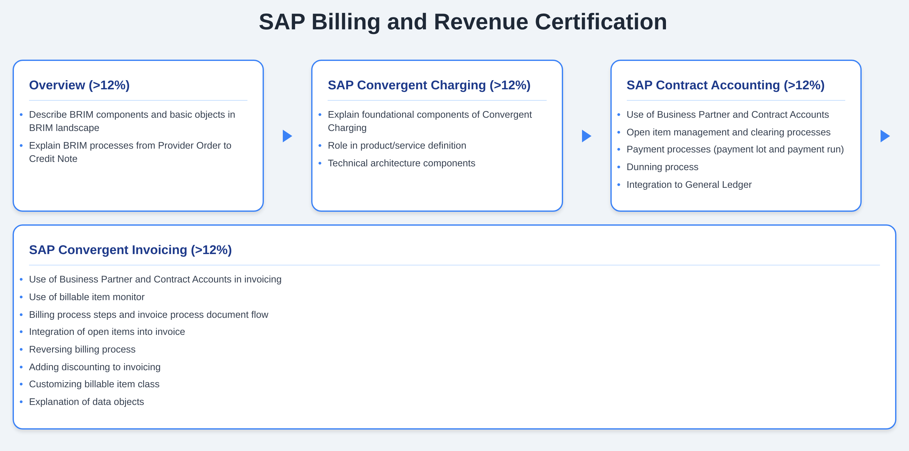The height and width of the screenshot is (451, 909).
Task: Select 'Use of billable item monitor' bullet
Action: 86,297
